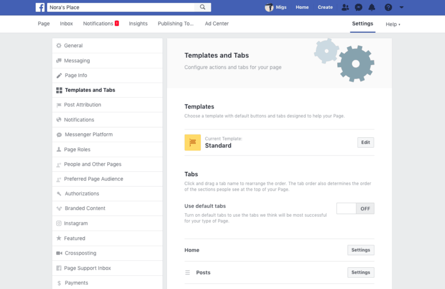
Task: Click the yellow Standard template flag icon
Action: pyautogui.click(x=192, y=142)
